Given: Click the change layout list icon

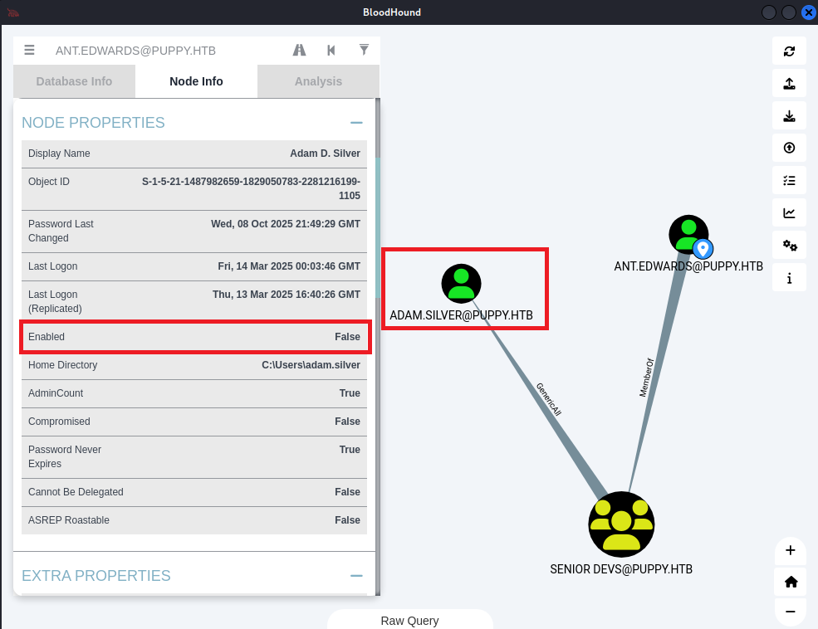Looking at the screenshot, I should click(x=789, y=181).
